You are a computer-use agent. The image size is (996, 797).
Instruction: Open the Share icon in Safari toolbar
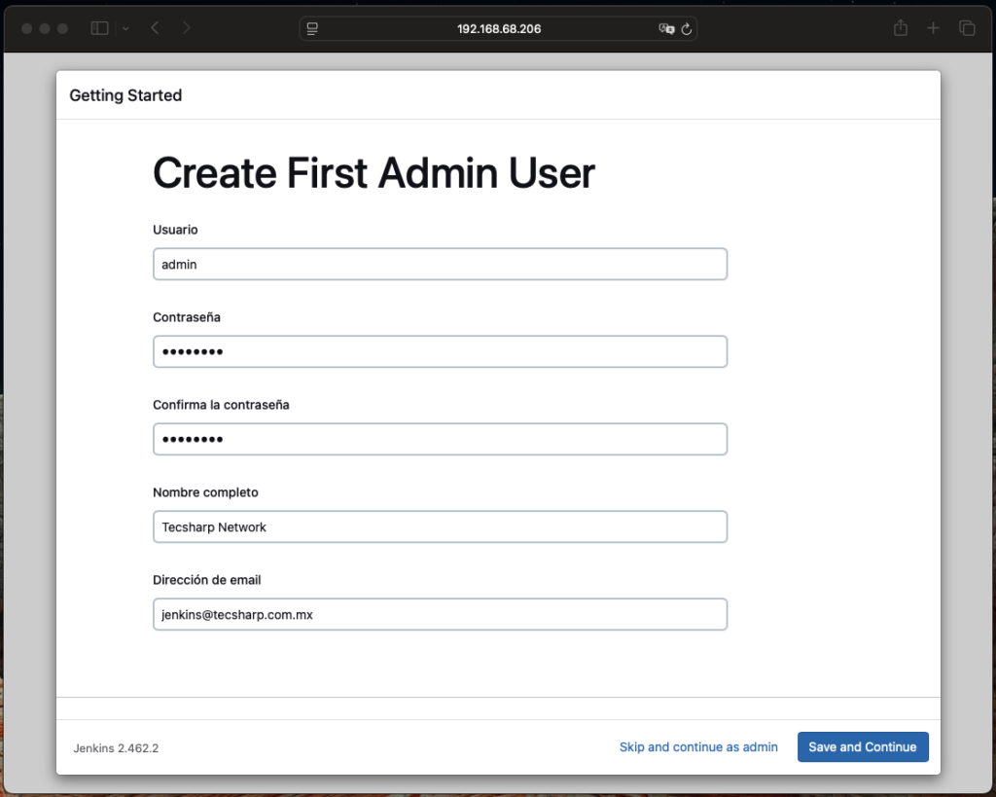pos(900,28)
